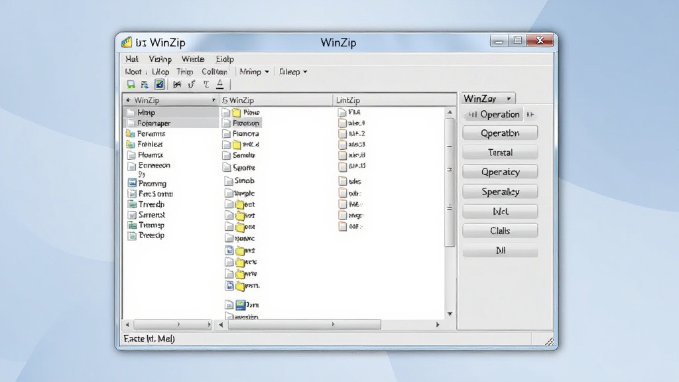Click the icon next to Peranms in the left tree

point(131,133)
